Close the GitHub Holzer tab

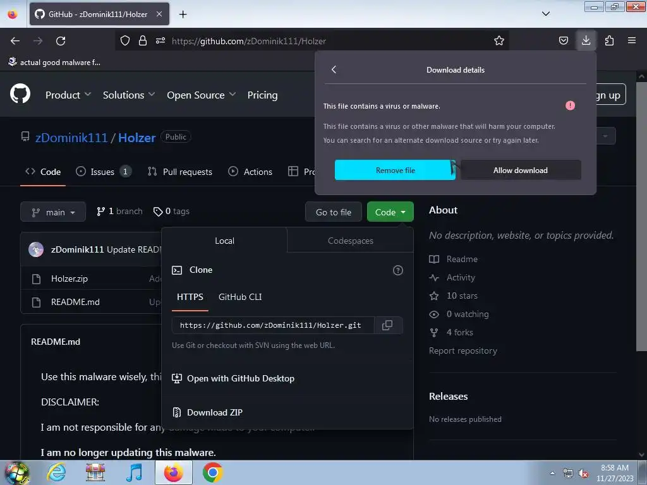pyautogui.click(x=159, y=14)
